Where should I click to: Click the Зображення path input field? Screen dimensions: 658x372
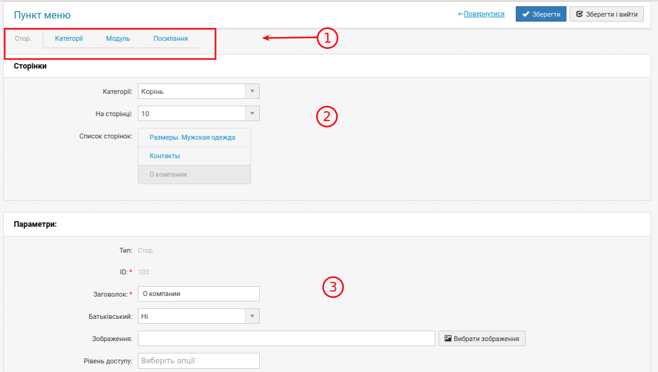286,339
